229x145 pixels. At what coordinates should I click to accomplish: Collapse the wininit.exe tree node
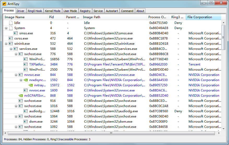click(6, 44)
